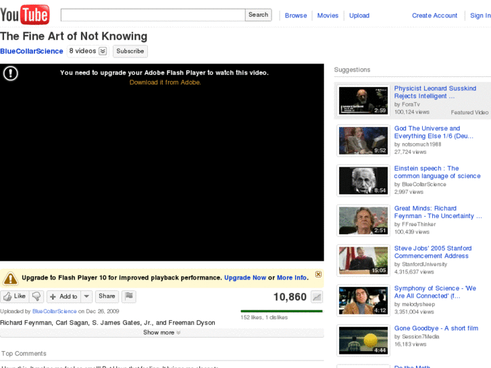Click Gone Goodbye - A short film title
The height and width of the screenshot is (368, 491).
click(436, 328)
